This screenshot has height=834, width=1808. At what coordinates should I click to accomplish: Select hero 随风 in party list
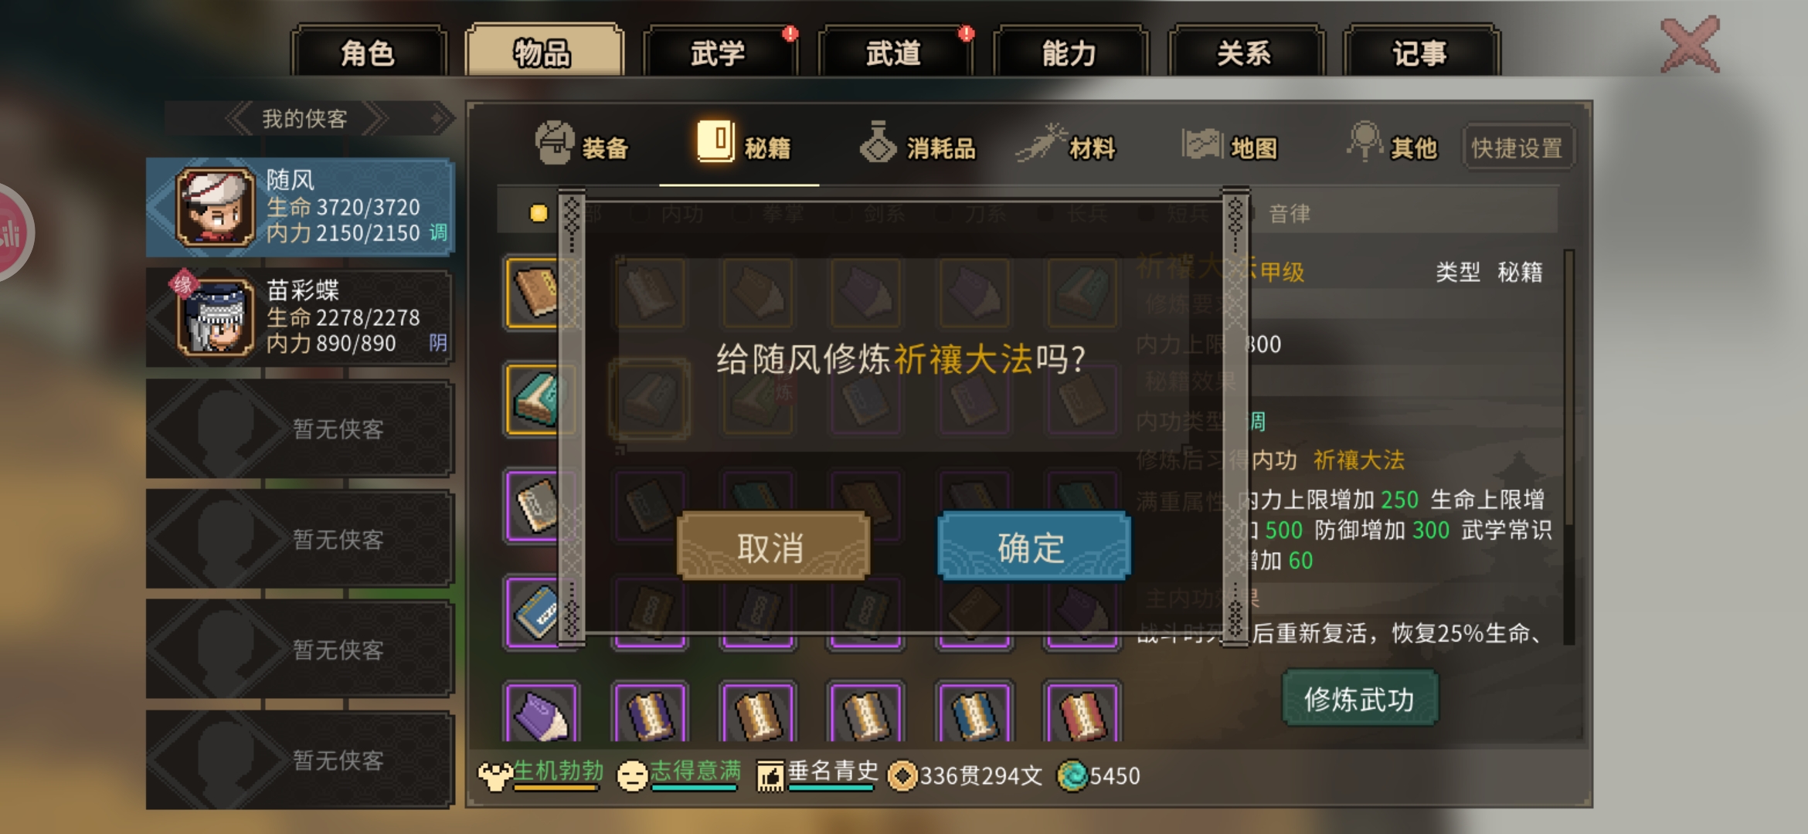[x=300, y=207]
